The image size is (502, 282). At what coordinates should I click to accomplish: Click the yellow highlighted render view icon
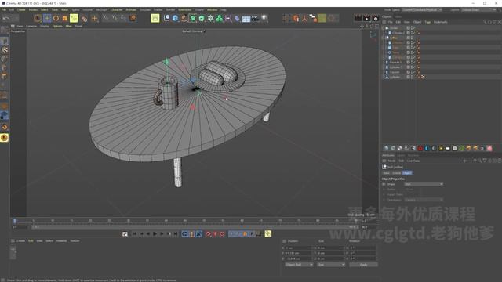click(155, 18)
